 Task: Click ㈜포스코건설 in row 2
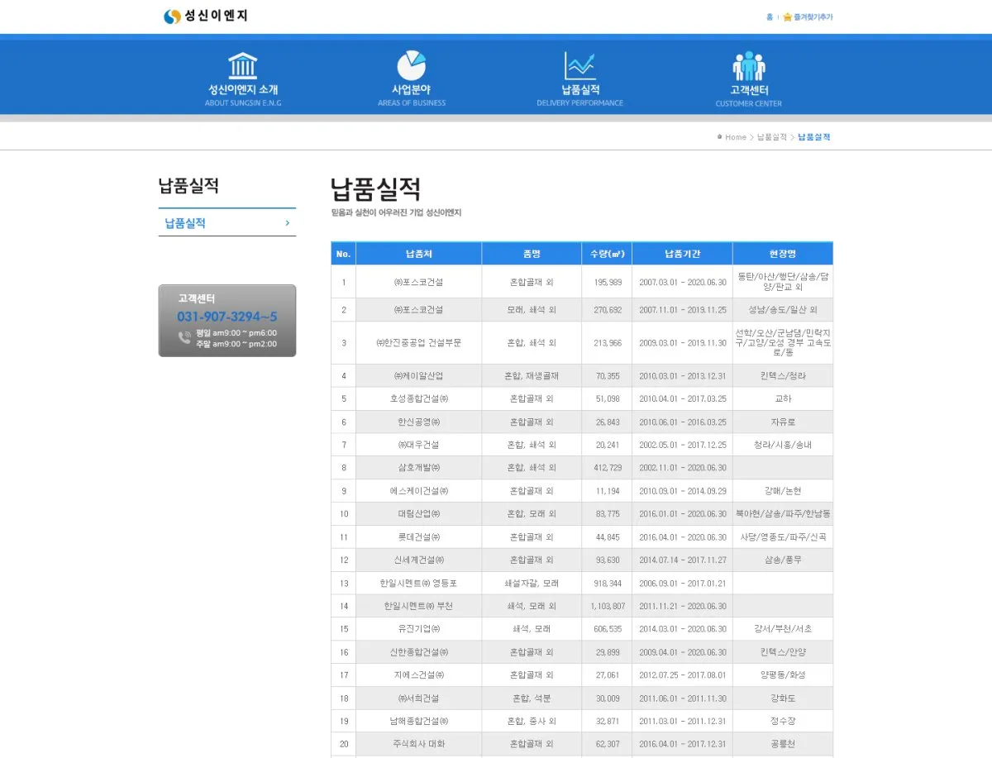click(x=419, y=310)
